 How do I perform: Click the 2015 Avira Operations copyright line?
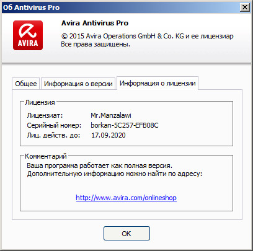[147, 36]
